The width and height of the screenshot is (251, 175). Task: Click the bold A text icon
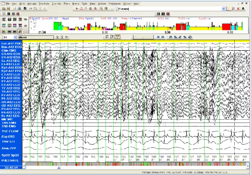click(x=243, y=9)
